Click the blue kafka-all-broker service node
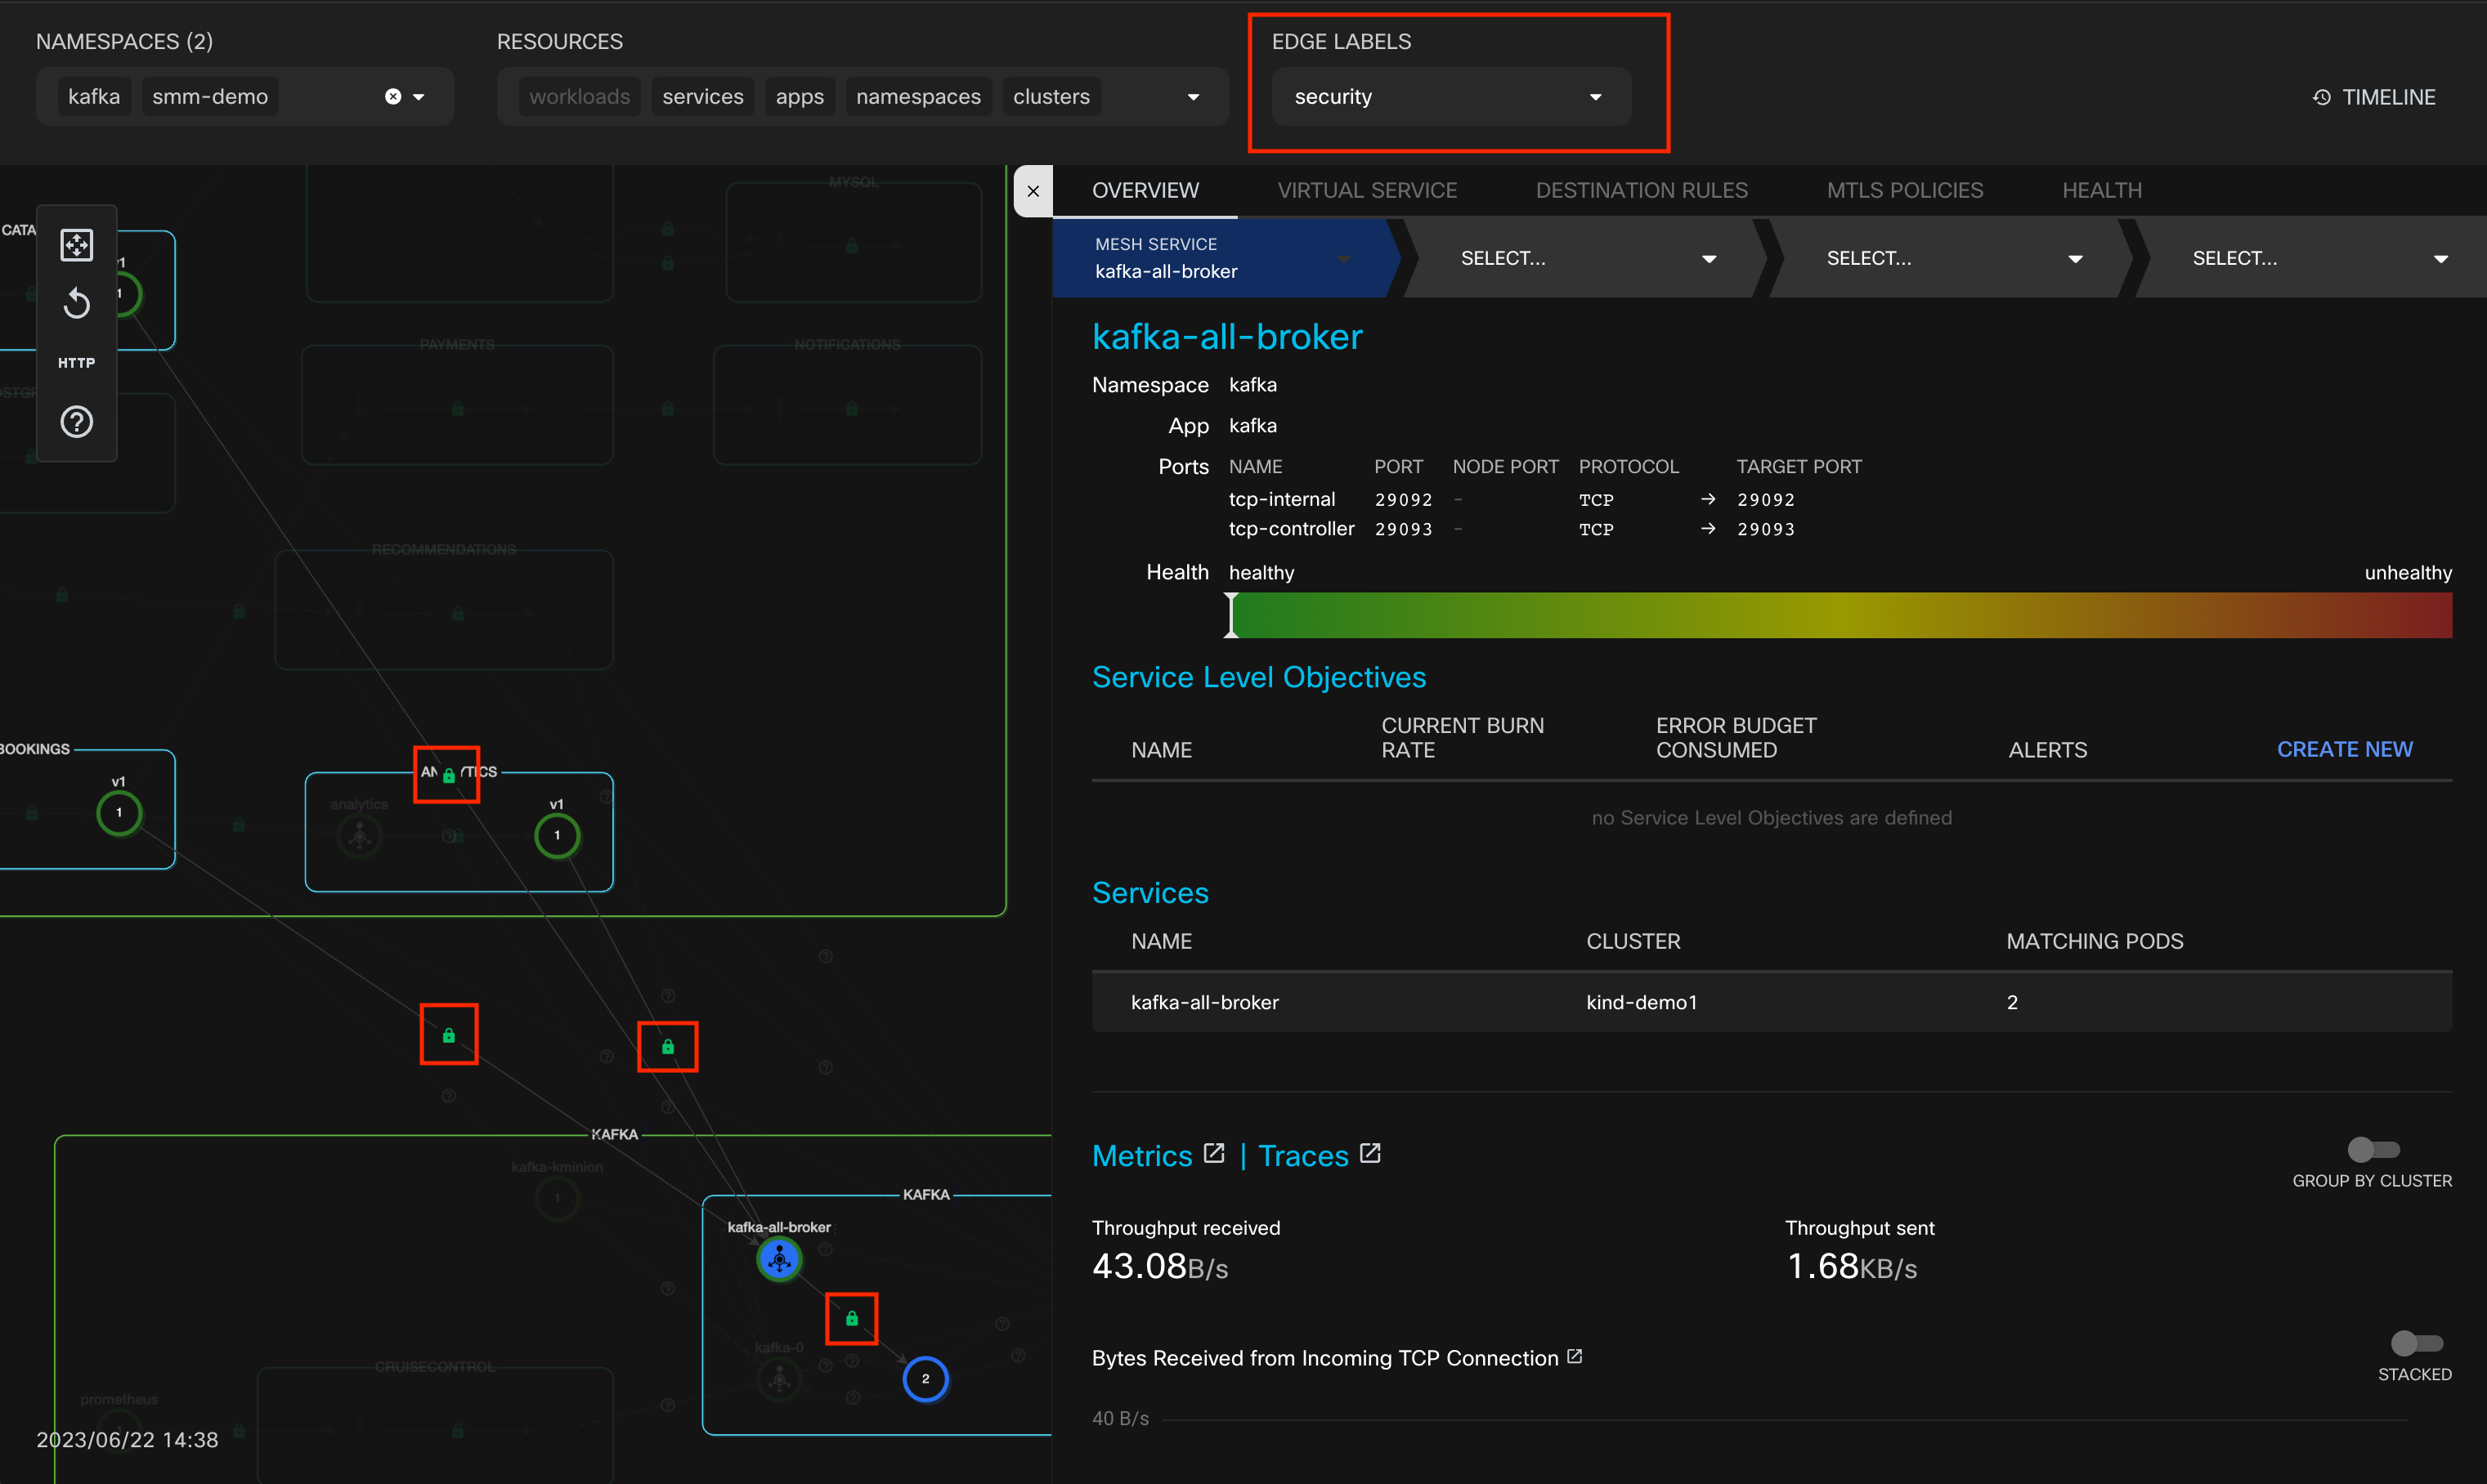The image size is (2487, 1484). click(x=779, y=1259)
